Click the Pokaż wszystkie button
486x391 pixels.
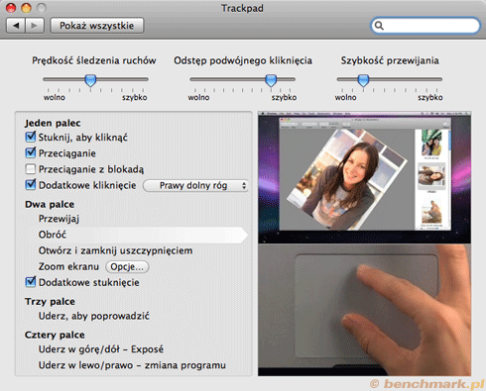pyautogui.click(x=97, y=26)
